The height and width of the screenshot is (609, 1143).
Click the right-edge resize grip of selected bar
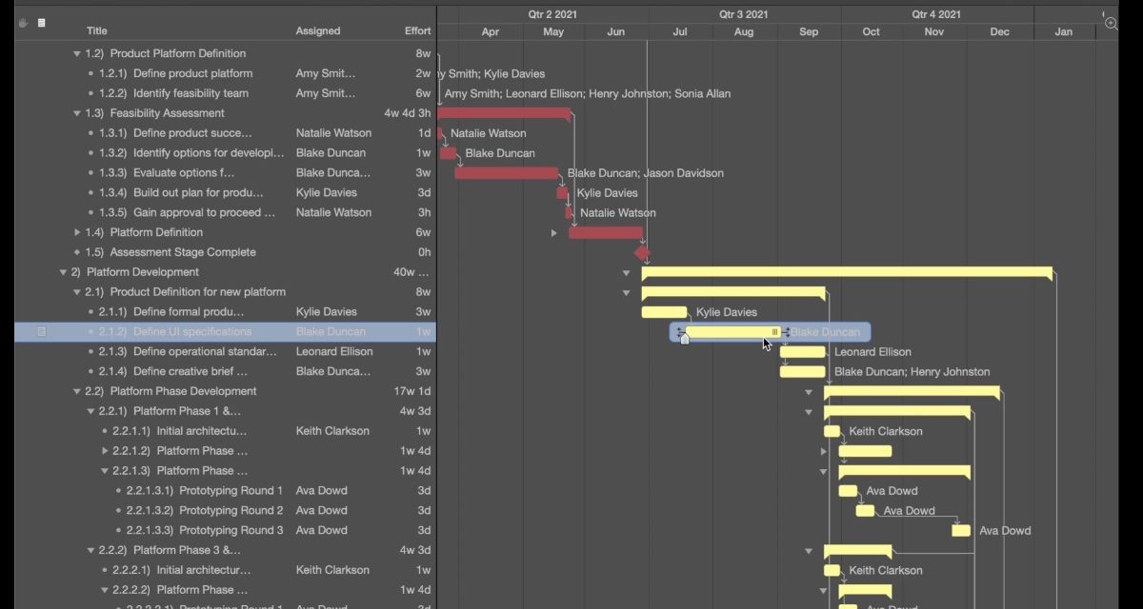pyautogui.click(x=775, y=332)
